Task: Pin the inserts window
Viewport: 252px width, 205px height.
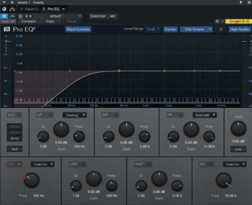Action: (240, 3)
